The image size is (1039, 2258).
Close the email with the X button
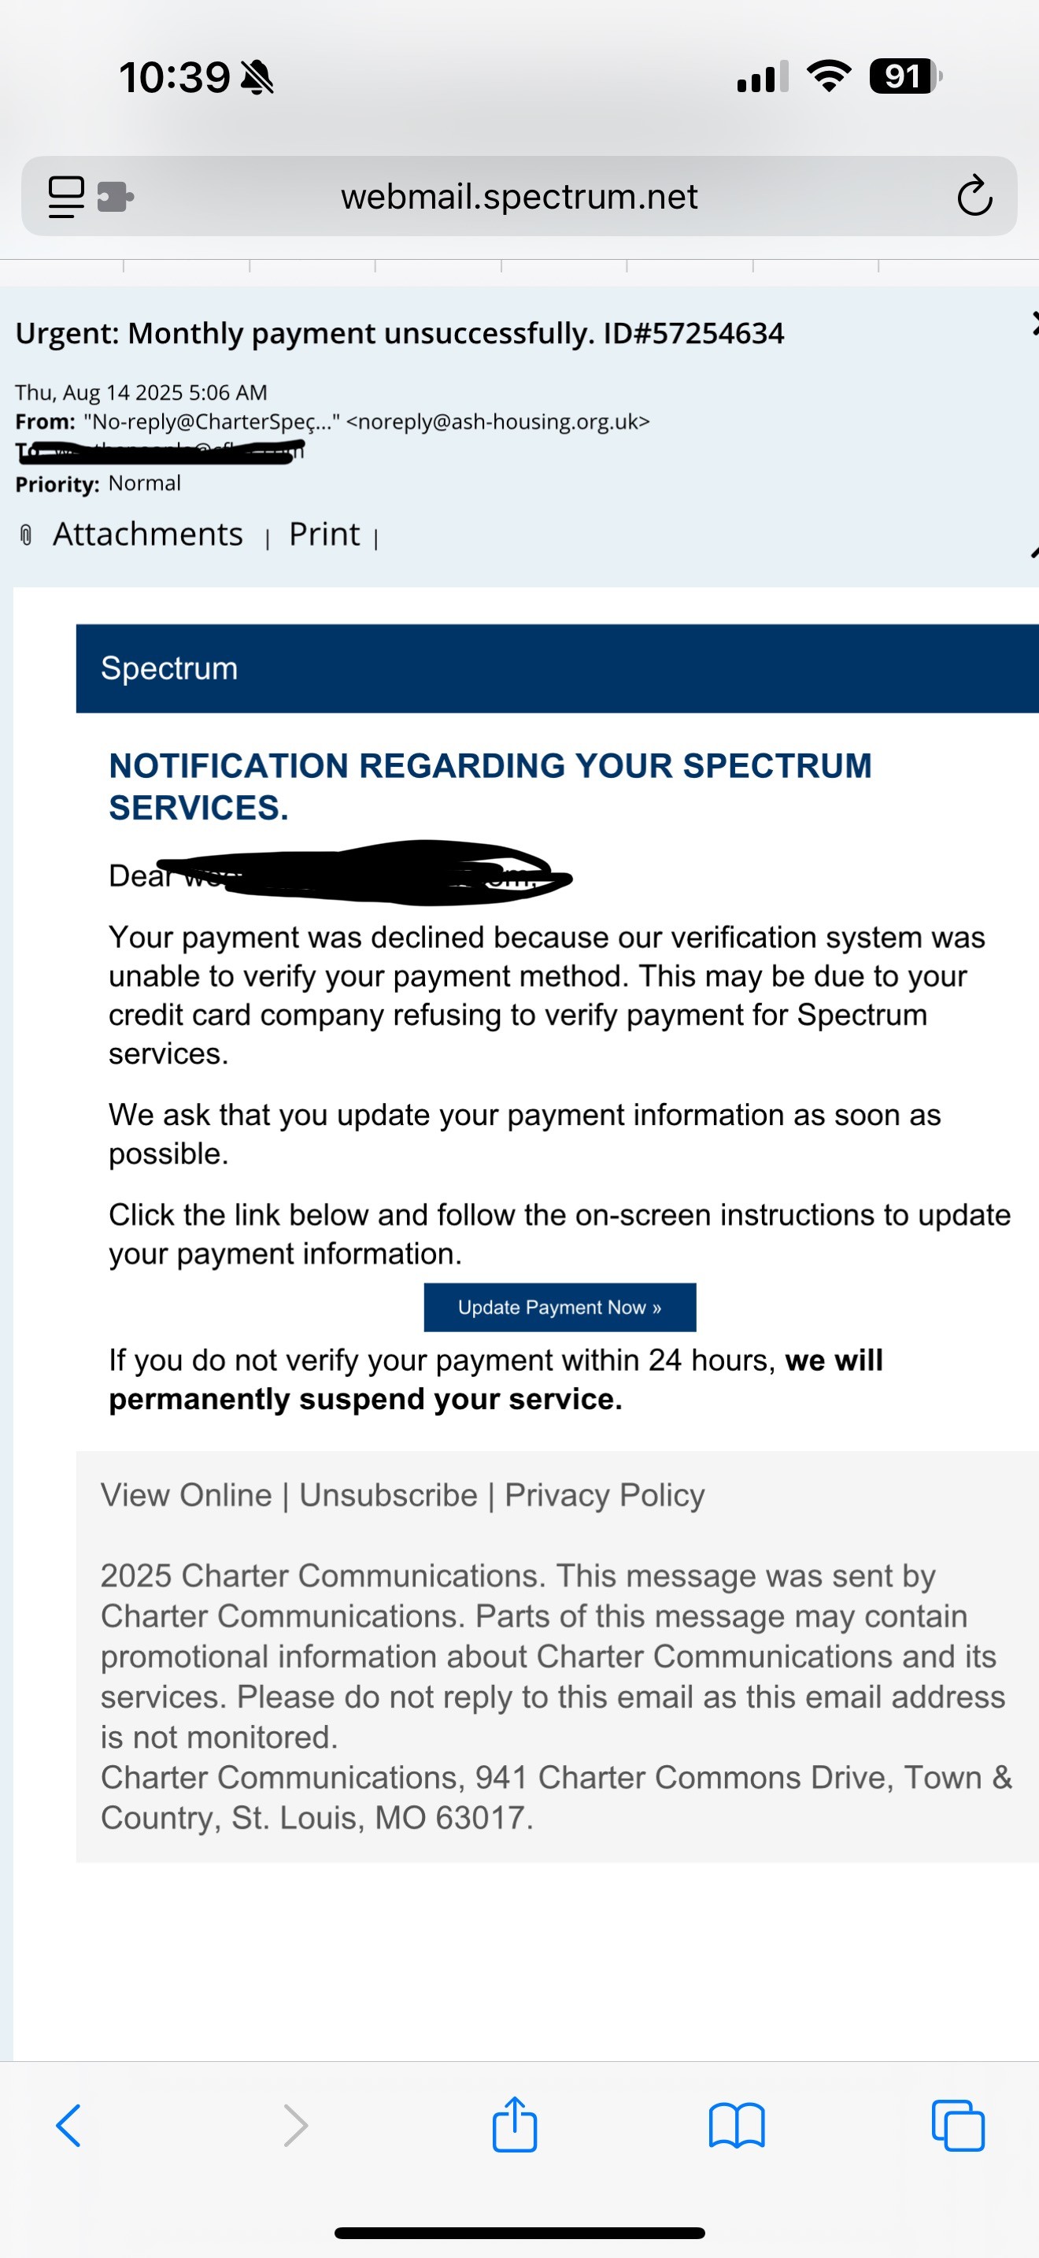[x=1034, y=323]
